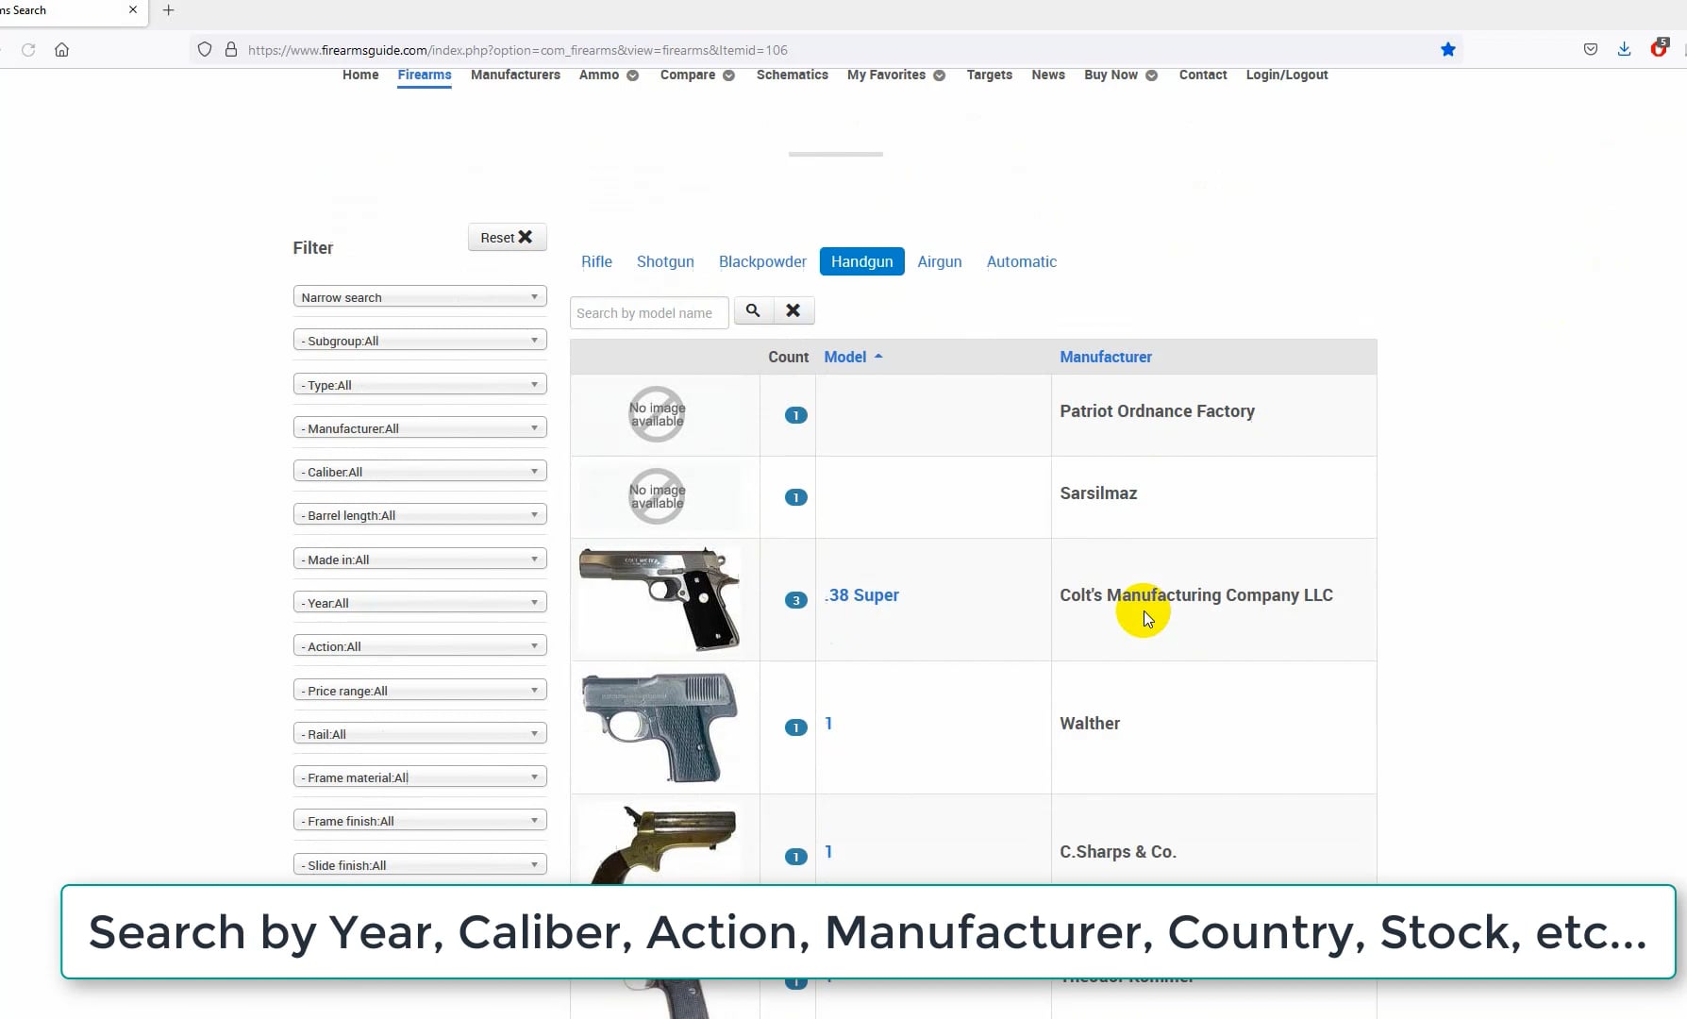1687x1019 pixels.
Task: Open the Contact menu item
Action: point(1203,75)
